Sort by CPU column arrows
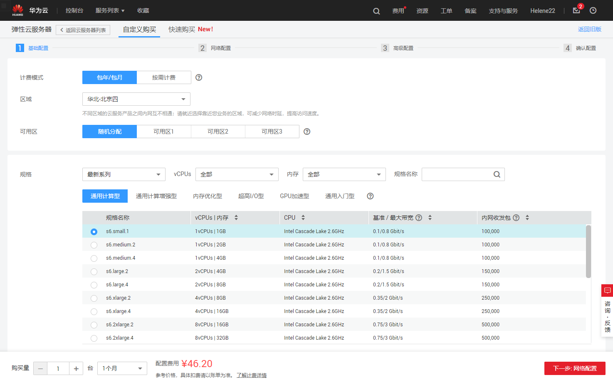This screenshot has width=613, height=385. pos(303,218)
